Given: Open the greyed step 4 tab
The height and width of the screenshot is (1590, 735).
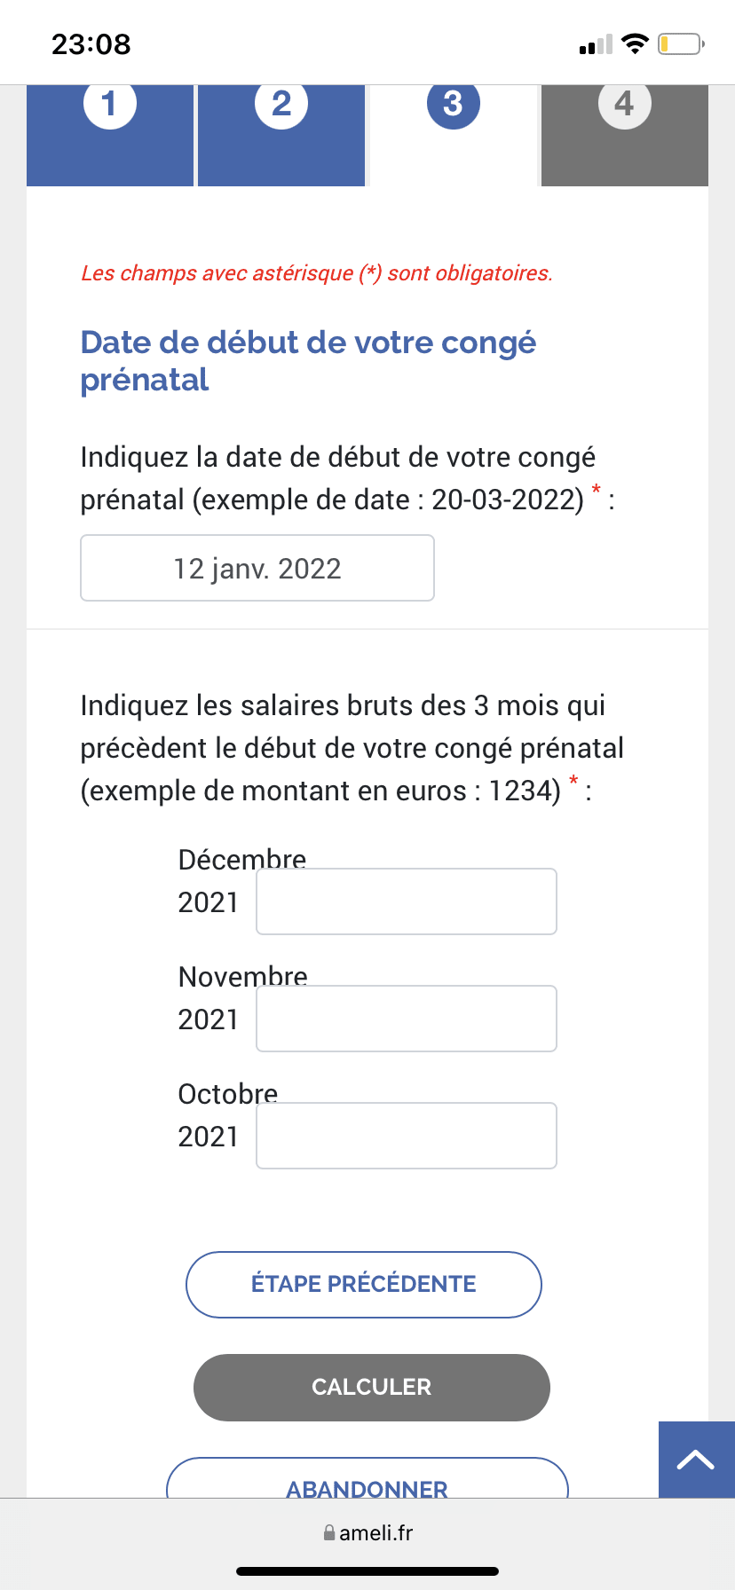Looking at the screenshot, I should pyautogui.click(x=624, y=133).
